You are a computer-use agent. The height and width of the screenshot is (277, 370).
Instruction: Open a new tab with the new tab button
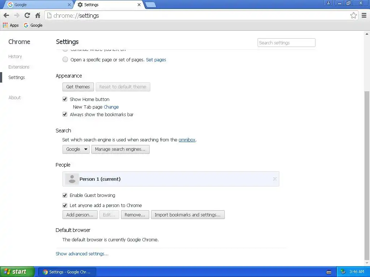[x=151, y=5]
